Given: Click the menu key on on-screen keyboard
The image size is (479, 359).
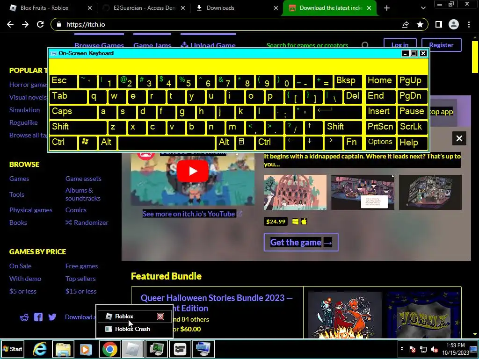Looking at the screenshot, I should pyautogui.click(x=245, y=142).
